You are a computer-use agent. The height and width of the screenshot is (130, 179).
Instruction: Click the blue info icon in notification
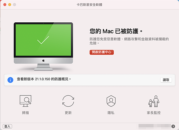[x=10, y=80]
